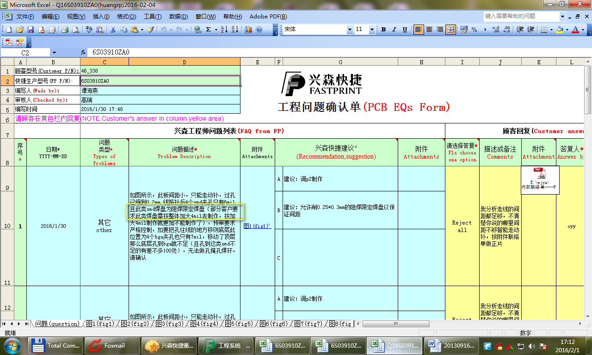Select the Format Painter brush
Screen dimensions: 592x355
(x=150, y=30)
